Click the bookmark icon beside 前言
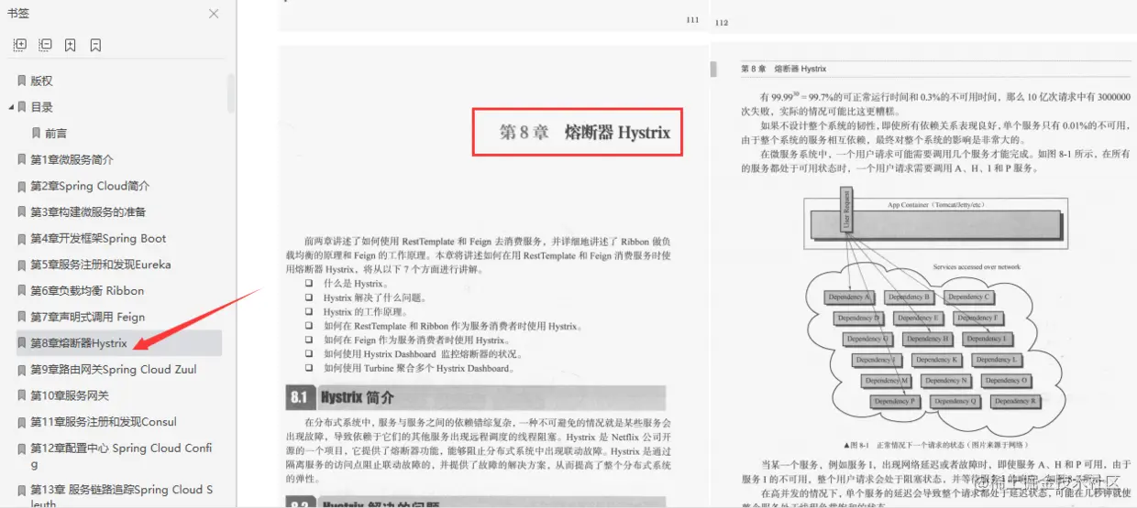This screenshot has width=1137, height=508. pyautogui.click(x=37, y=133)
